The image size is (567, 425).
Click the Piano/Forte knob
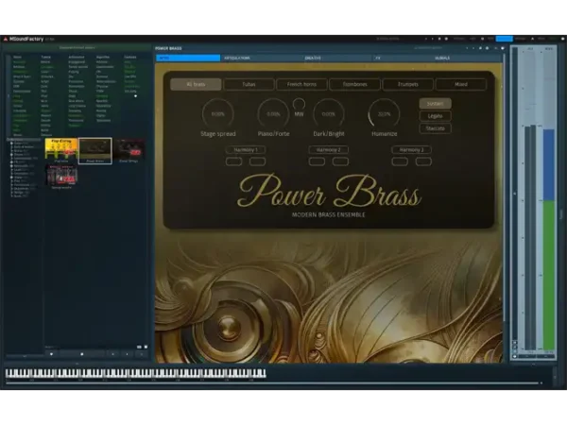coord(273,114)
